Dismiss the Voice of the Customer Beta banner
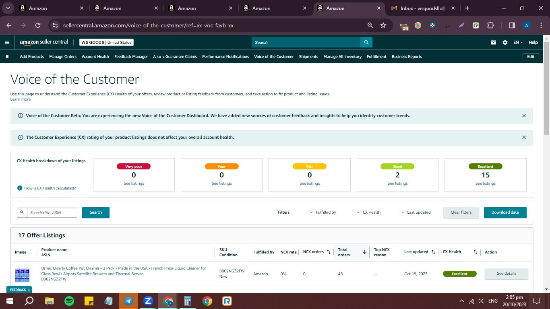550x309 pixels. coord(524,115)
